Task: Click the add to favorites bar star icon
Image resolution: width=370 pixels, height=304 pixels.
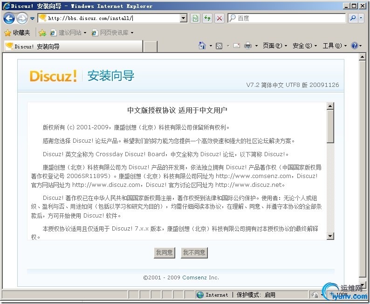Action: (42, 33)
